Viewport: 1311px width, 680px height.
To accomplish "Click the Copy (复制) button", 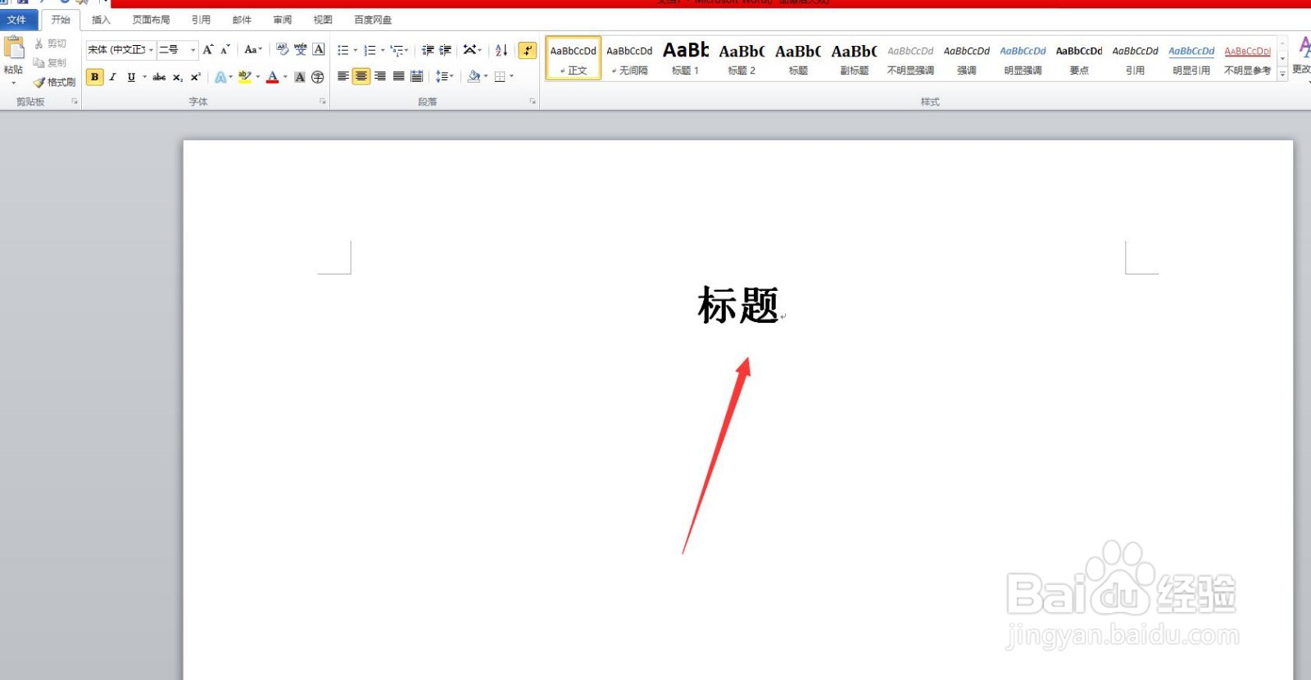I will pyautogui.click(x=50, y=62).
